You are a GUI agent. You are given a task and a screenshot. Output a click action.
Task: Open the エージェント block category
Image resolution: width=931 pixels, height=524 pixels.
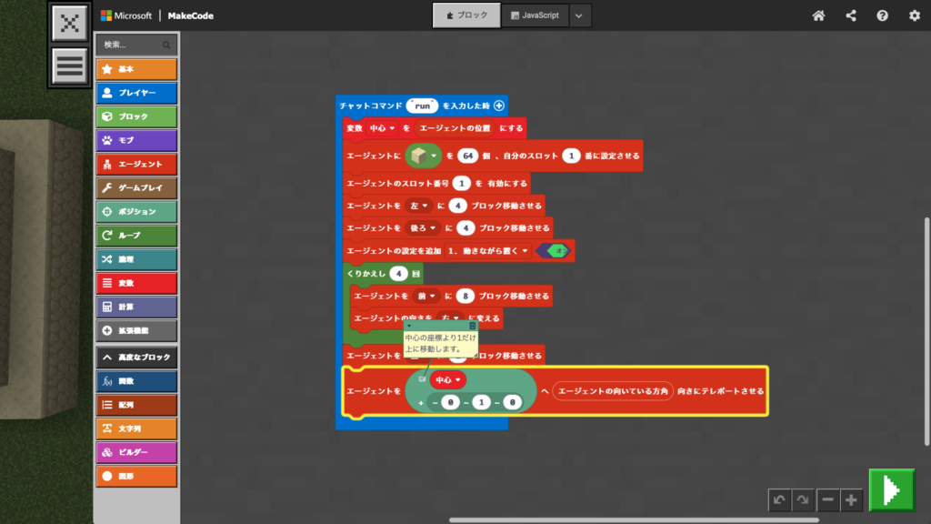click(136, 164)
